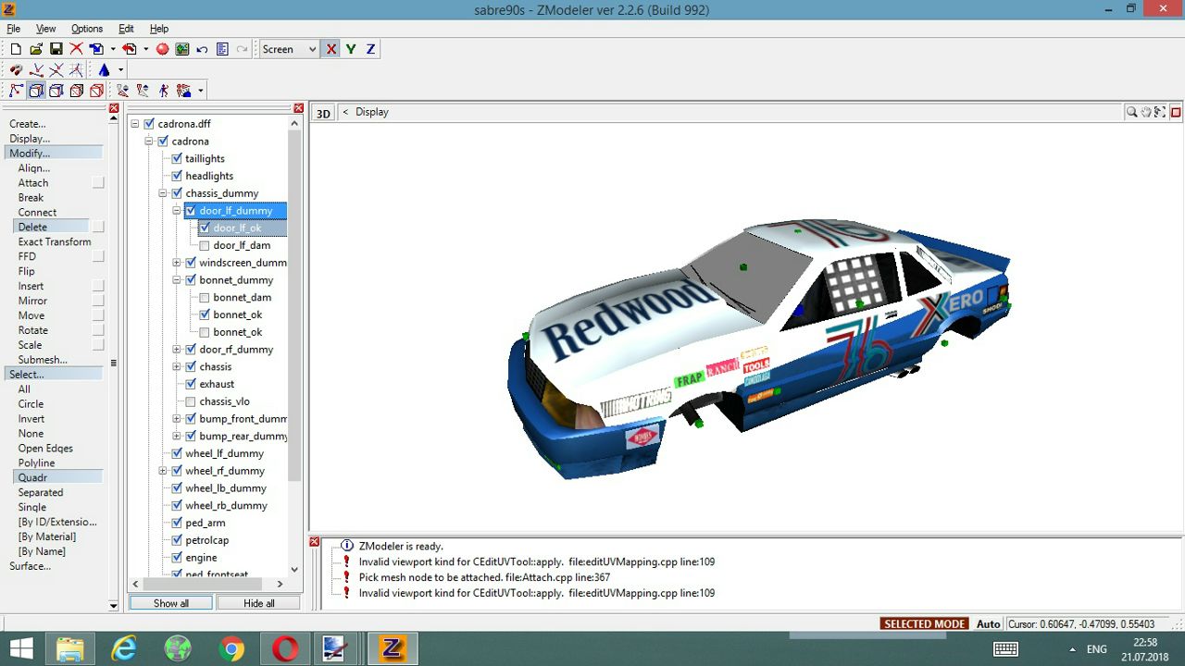Select the viewport pan hand tool
Screen dimensions: 1185x666
point(1146,112)
